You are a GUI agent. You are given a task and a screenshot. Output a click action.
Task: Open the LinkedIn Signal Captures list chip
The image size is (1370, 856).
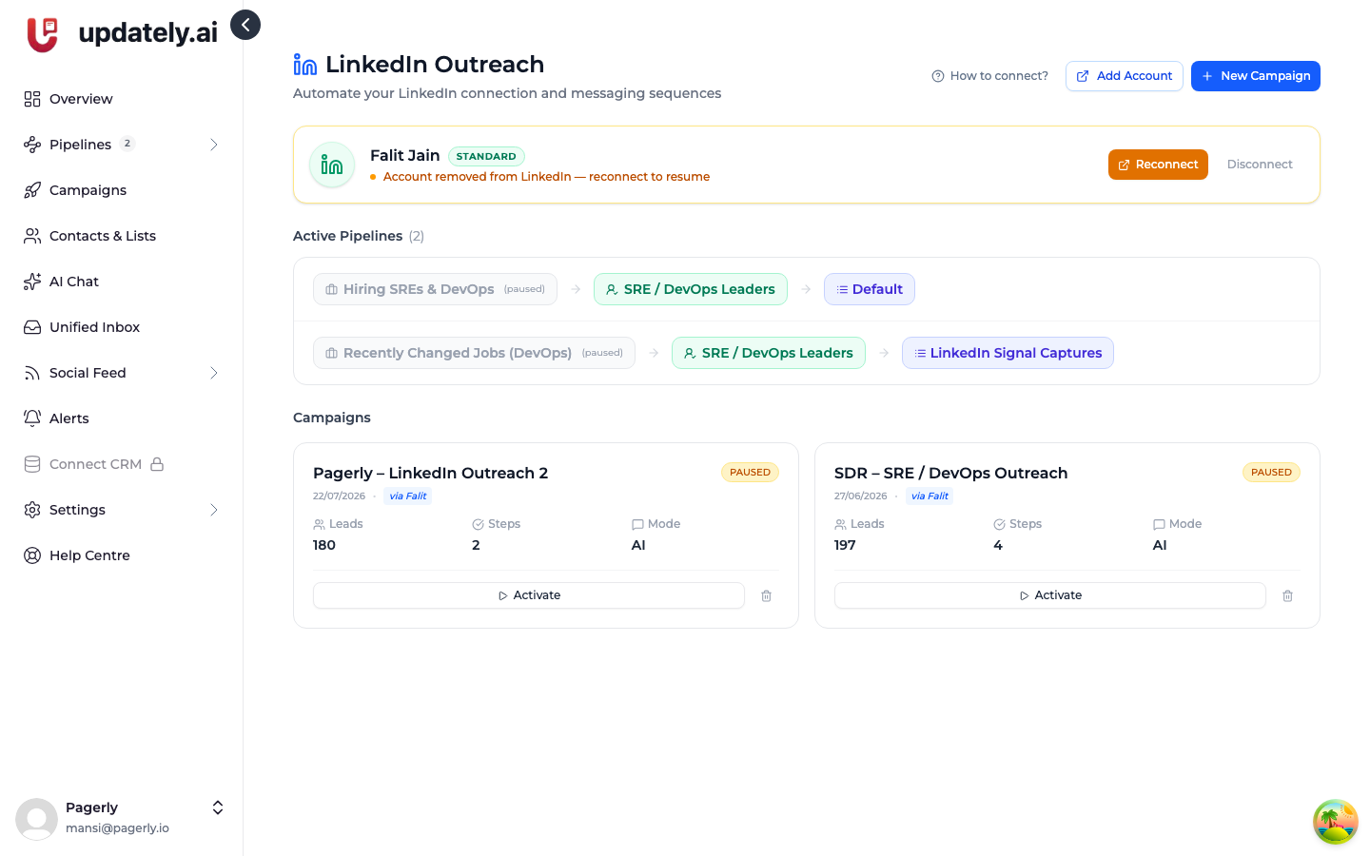pos(1008,353)
